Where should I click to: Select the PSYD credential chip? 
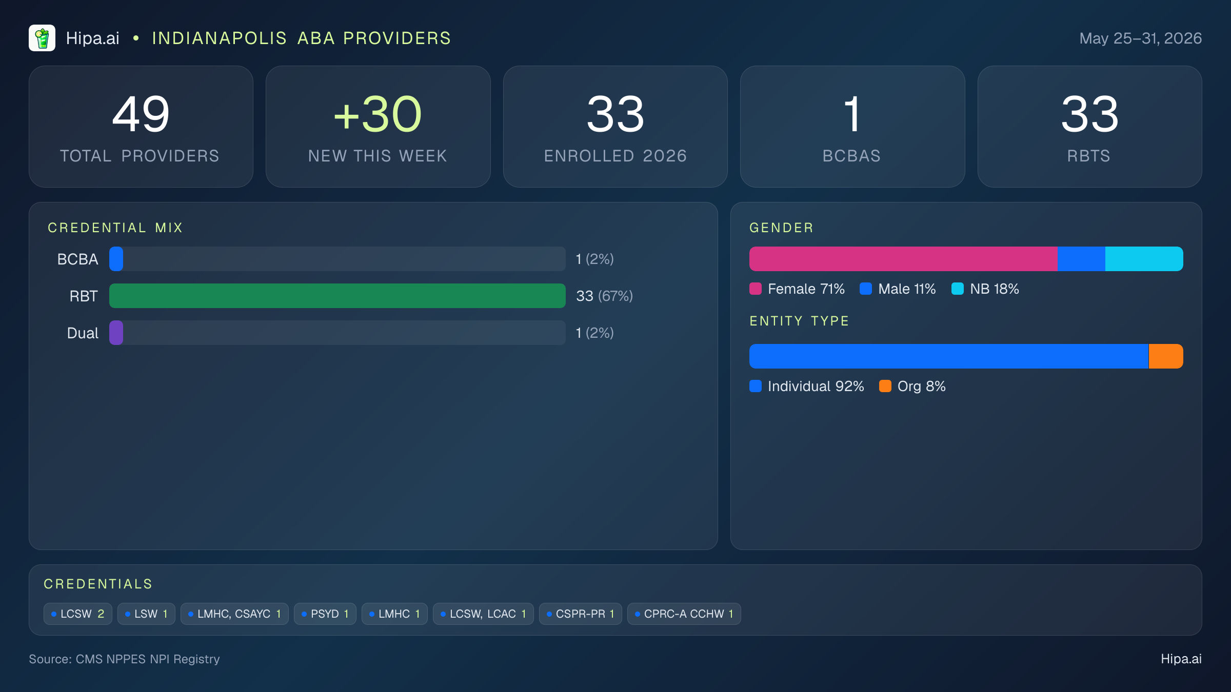325,614
